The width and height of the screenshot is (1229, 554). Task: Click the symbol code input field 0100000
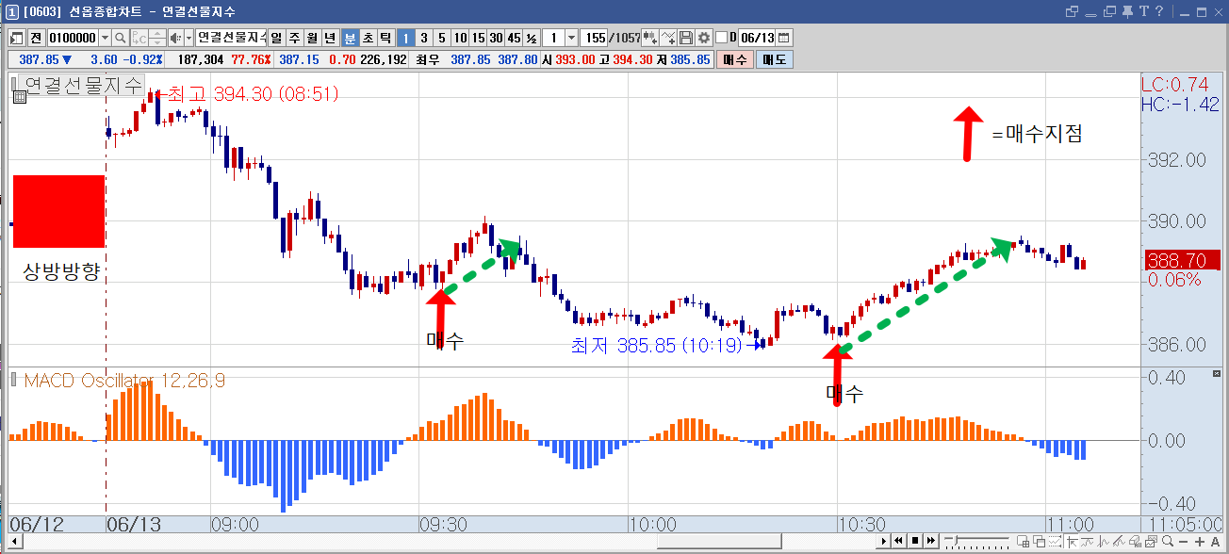(x=73, y=38)
